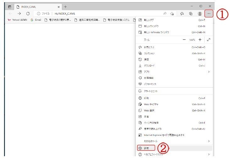The width and height of the screenshot is (230, 164).
Task: Click the Read aloud icon in address bar
Action: click(x=165, y=13)
